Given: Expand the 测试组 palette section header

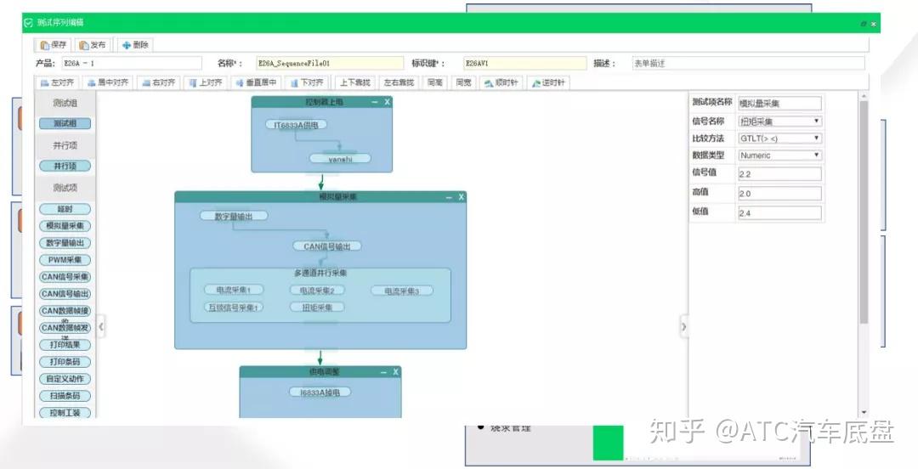Looking at the screenshot, I should 65,103.
